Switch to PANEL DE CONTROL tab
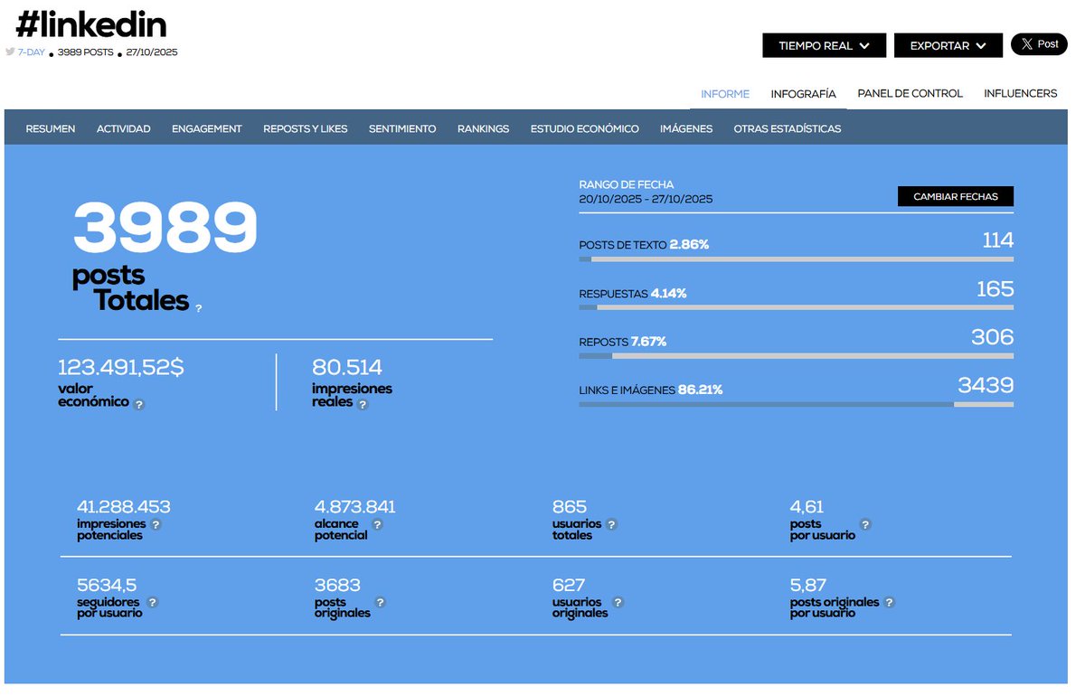Screen dimensions: 1085x696 coord(910,93)
